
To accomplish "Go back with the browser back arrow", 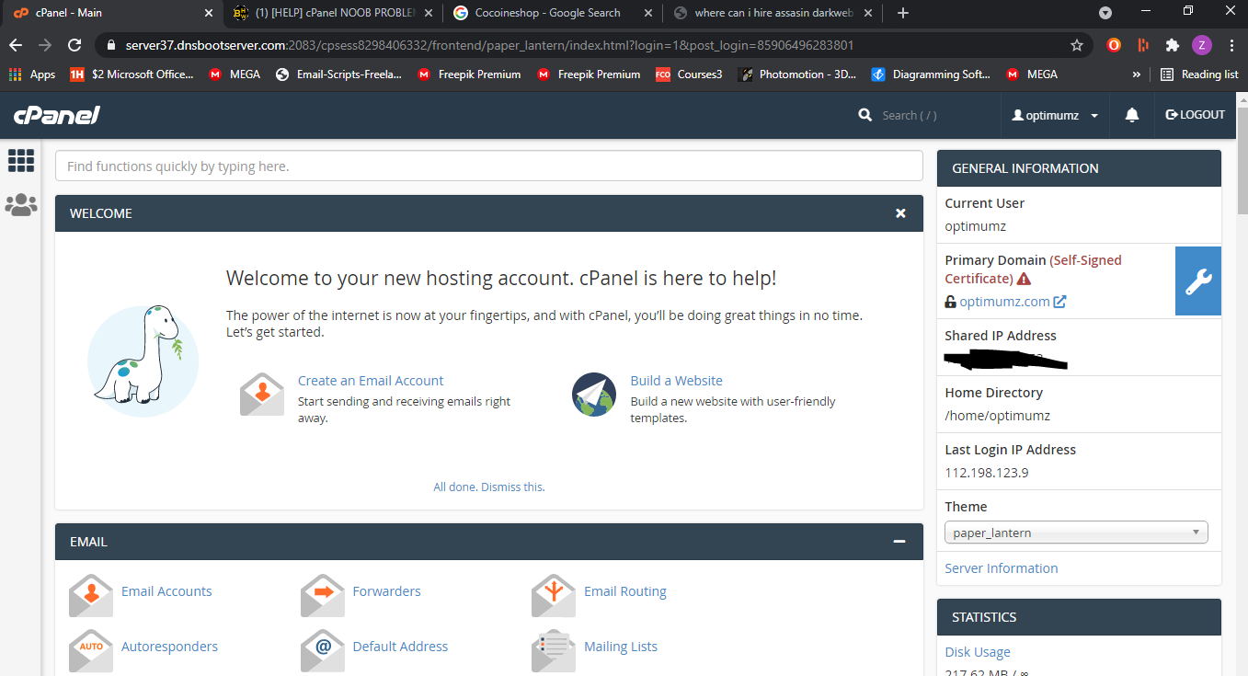I will [x=16, y=45].
